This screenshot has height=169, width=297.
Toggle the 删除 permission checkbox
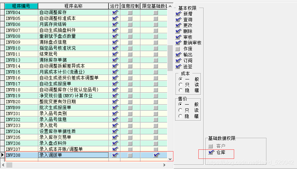point(178,31)
